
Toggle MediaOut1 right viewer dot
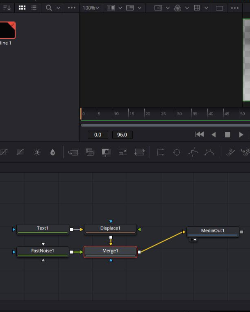(x=195, y=240)
